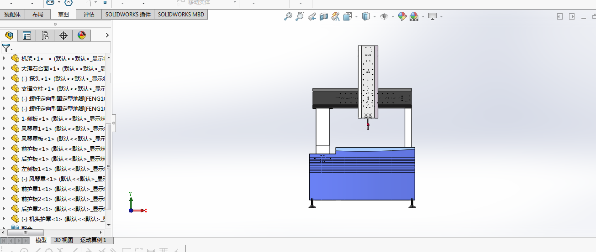Click the tree filter funnel icon

pyautogui.click(x=5, y=47)
